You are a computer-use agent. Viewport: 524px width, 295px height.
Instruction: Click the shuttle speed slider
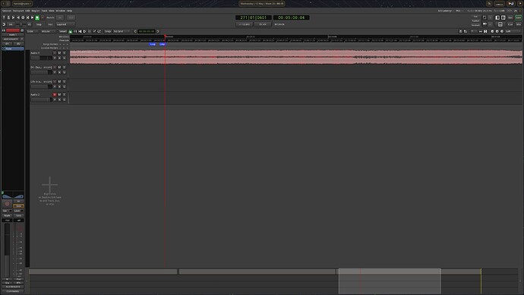21,24
